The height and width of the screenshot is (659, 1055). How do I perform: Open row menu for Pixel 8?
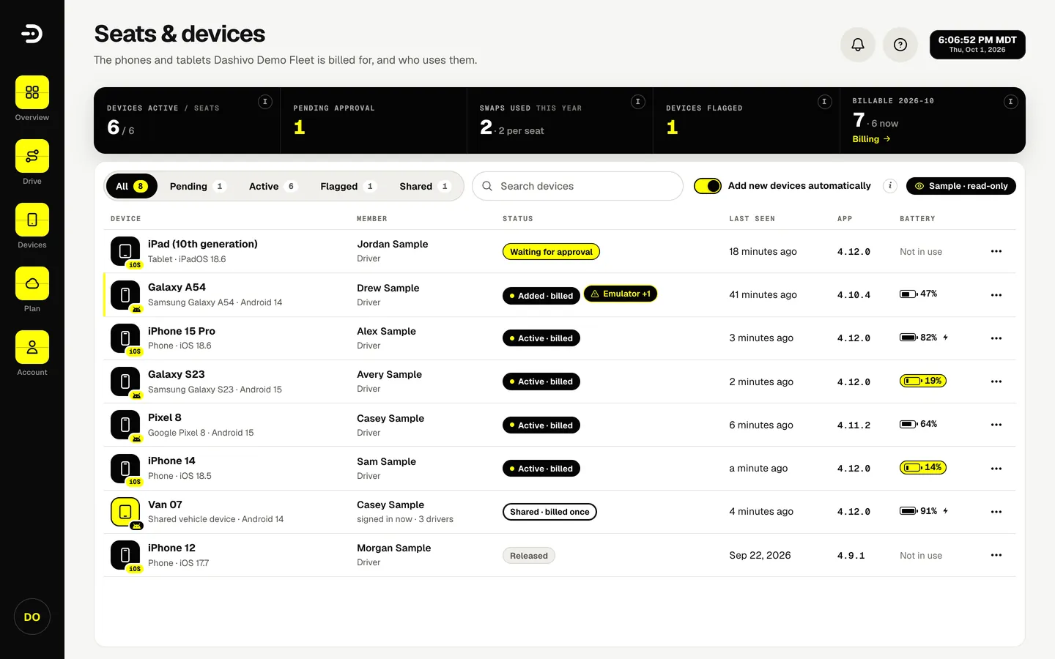pyautogui.click(x=996, y=425)
